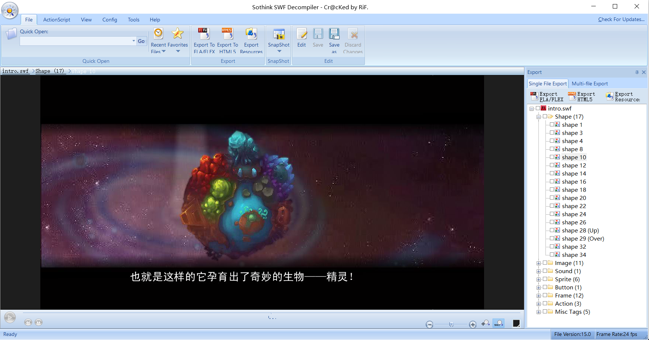Click Export To FLA/FLEX ribbon icon
Image resolution: width=649 pixels, height=340 pixels.
point(204,40)
